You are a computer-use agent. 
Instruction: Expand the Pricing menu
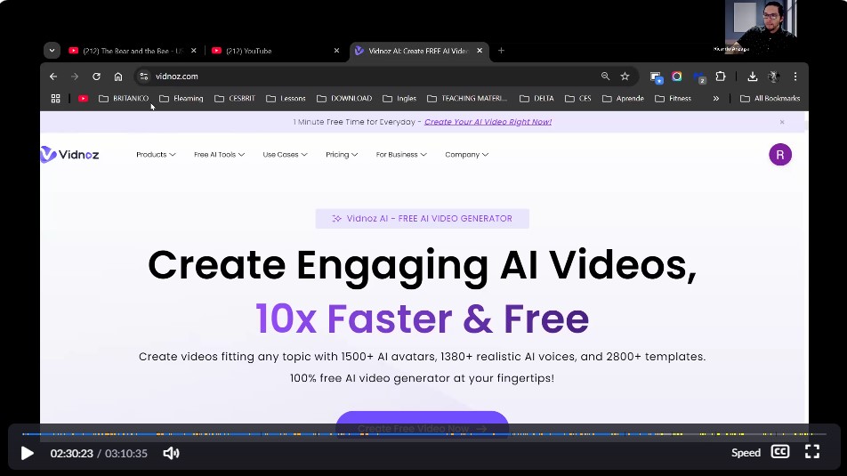[342, 155]
